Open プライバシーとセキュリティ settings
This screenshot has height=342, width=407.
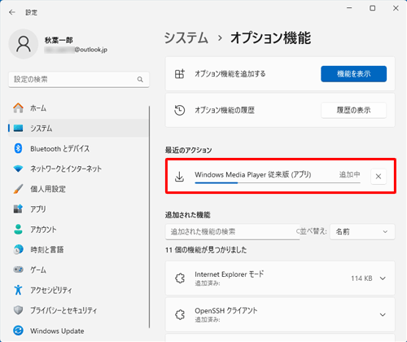click(78, 310)
